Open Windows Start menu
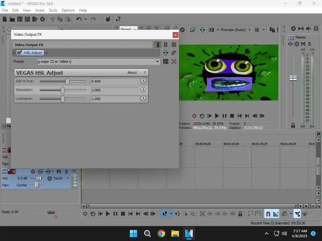Screen dimensions: 322x241 (133, 233)
